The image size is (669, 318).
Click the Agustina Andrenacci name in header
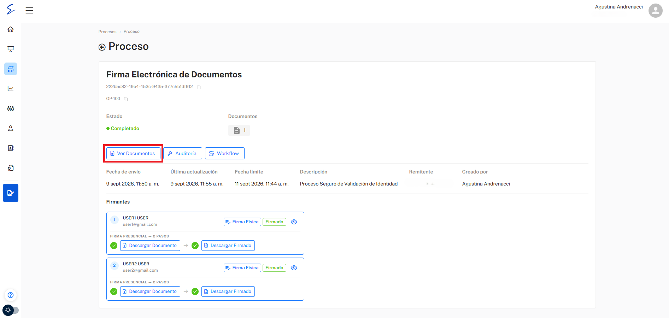tap(619, 7)
